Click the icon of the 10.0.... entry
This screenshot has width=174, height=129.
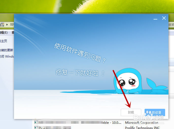(36, 122)
